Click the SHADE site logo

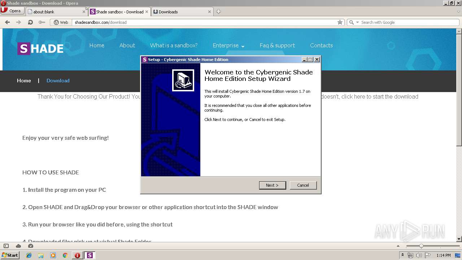click(x=40, y=48)
